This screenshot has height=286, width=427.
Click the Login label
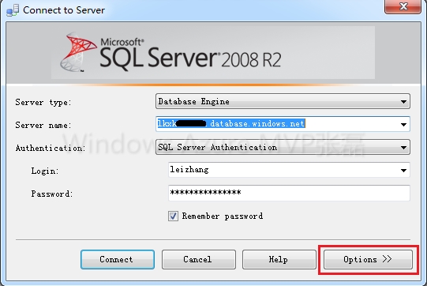click(45, 171)
